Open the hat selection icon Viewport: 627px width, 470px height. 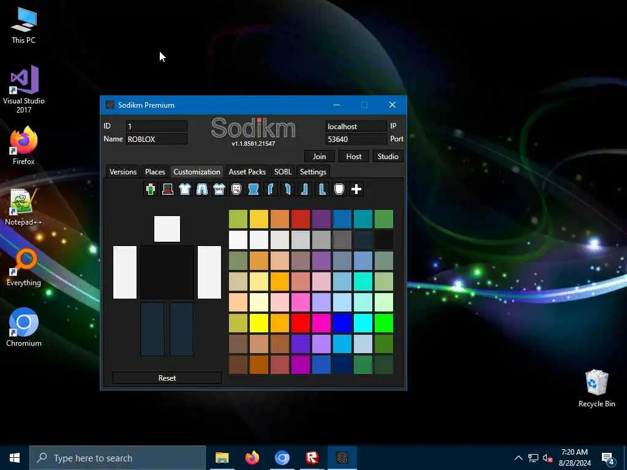(168, 189)
